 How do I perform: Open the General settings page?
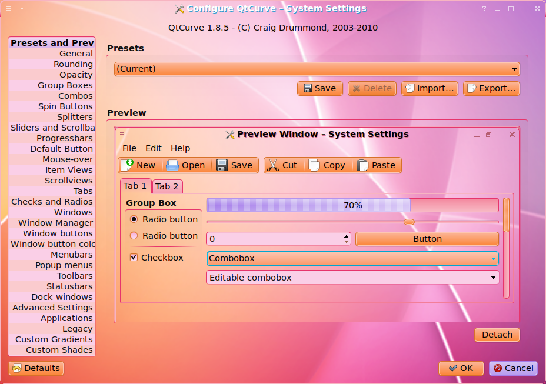pyautogui.click(x=52, y=54)
